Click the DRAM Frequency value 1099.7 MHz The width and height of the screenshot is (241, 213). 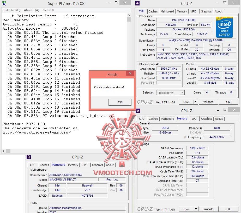(x=197, y=148)
